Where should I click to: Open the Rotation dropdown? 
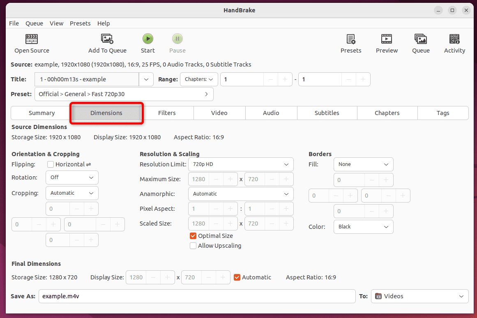point(72,177)
